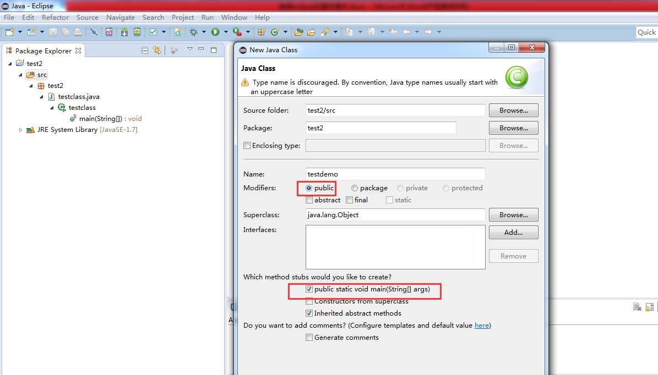Click Browse next to Superclass field
Image resolution: width=658 pixels, height=375 pixels.
coord(513,214)
